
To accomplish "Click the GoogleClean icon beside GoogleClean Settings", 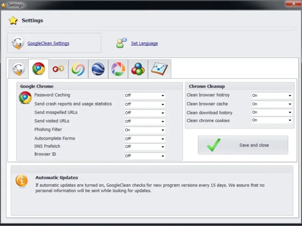I will pos(18,43).
